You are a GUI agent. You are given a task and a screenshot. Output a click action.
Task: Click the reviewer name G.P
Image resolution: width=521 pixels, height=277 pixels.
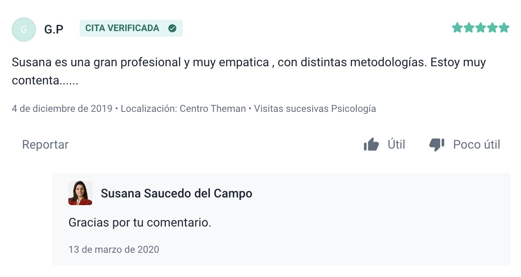54,29
